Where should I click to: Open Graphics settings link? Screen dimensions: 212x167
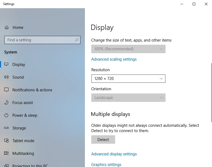(106, 165)
